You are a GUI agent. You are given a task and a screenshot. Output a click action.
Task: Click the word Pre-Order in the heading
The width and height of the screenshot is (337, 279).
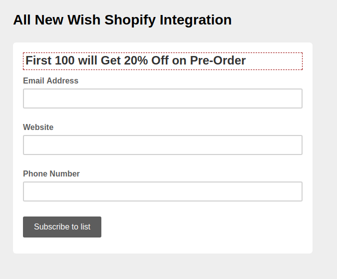pyautogui.click(x=218, y=61)
